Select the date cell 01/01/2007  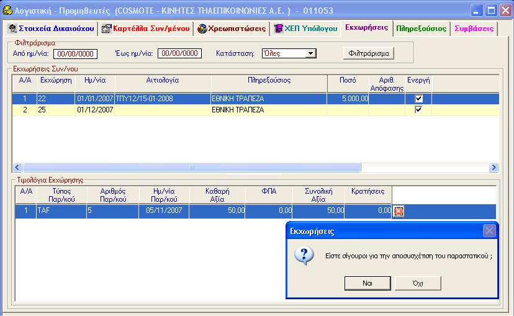(x=95, y=99)
